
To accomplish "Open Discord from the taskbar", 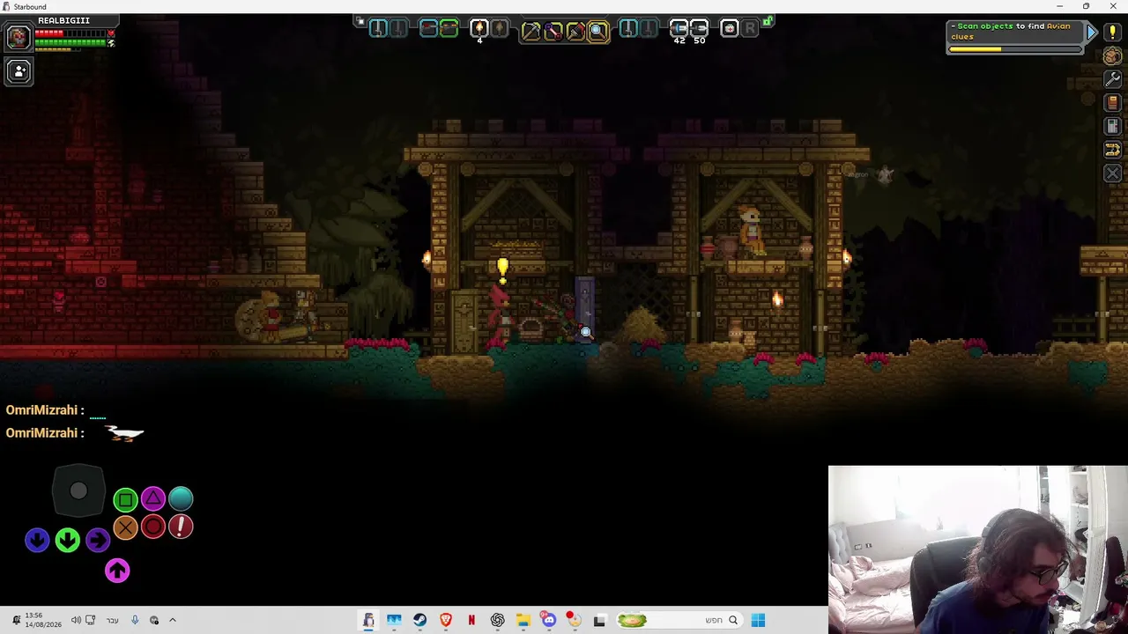I will pyautogui.click(x=549, y=620).
